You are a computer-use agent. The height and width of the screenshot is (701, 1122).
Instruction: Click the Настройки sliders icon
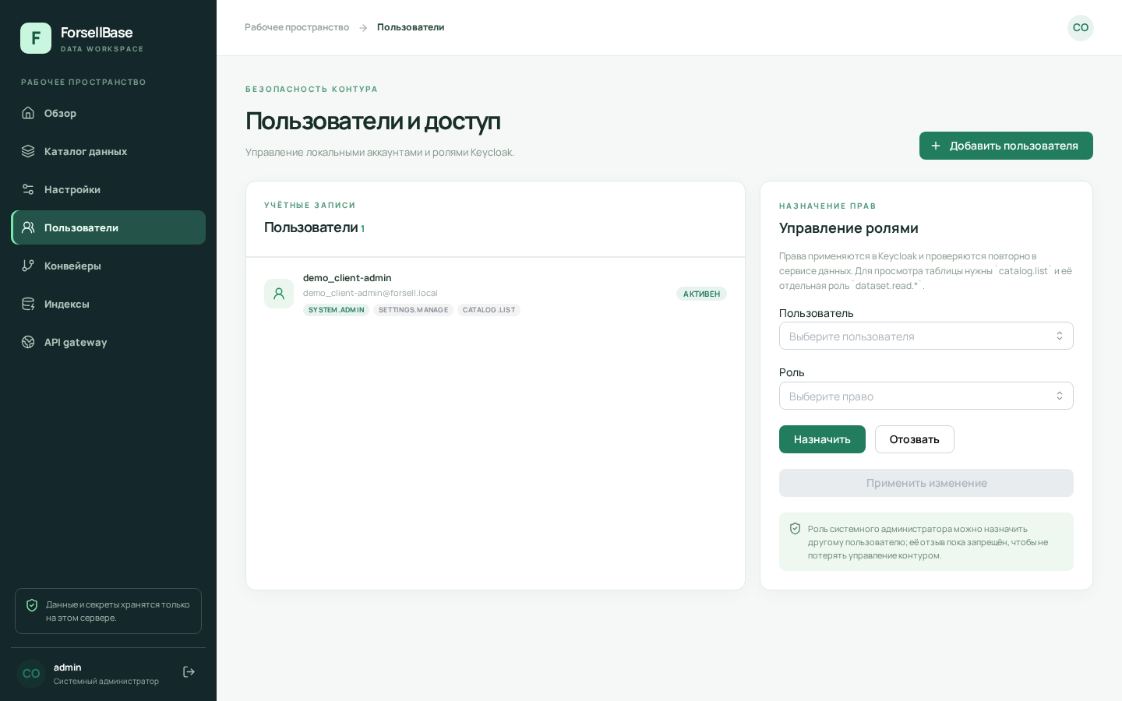[x=28, y=189]
